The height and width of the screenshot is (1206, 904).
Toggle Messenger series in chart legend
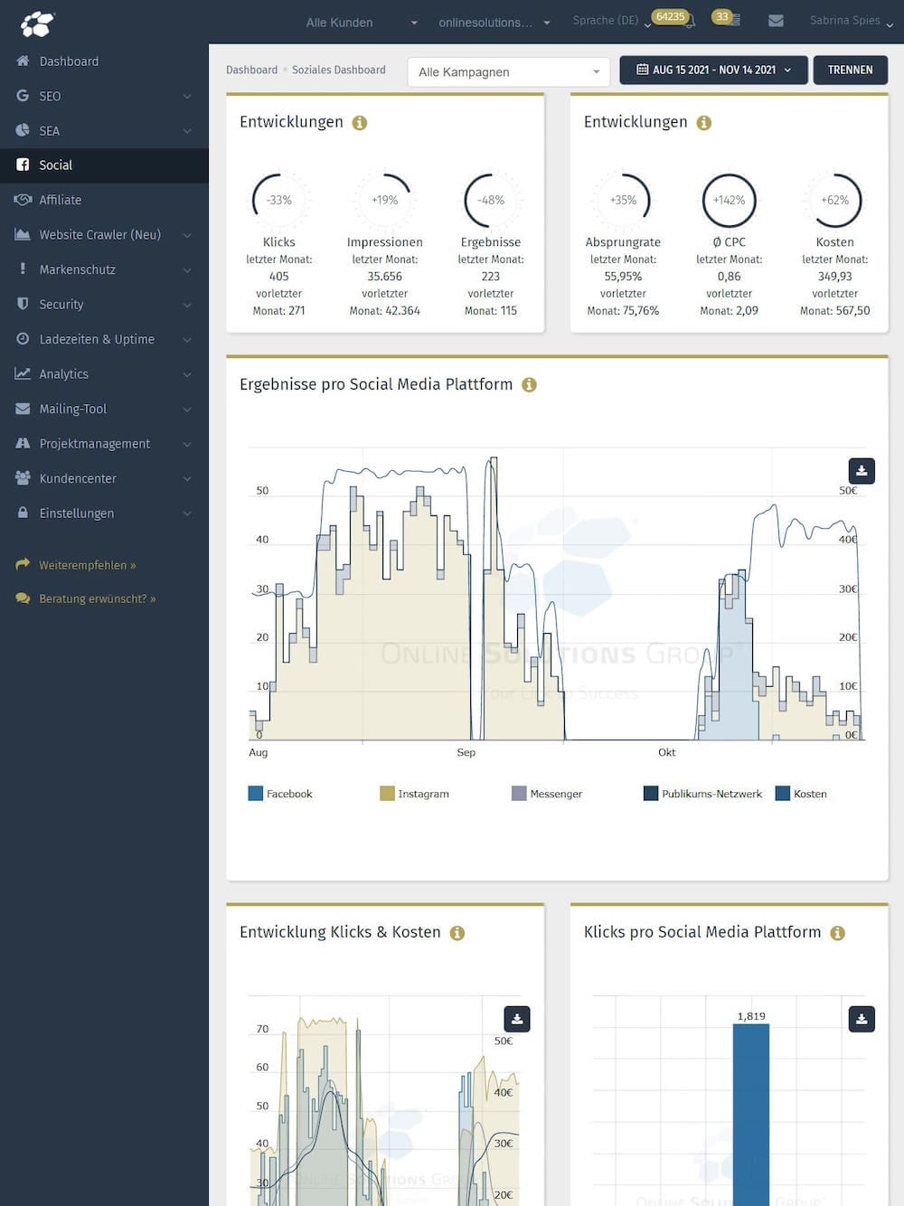pos(547,794)
